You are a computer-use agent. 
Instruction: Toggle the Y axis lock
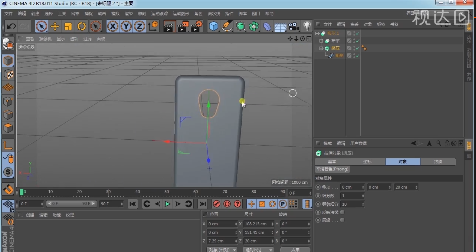pyautogui.click(x=126, y=26)
